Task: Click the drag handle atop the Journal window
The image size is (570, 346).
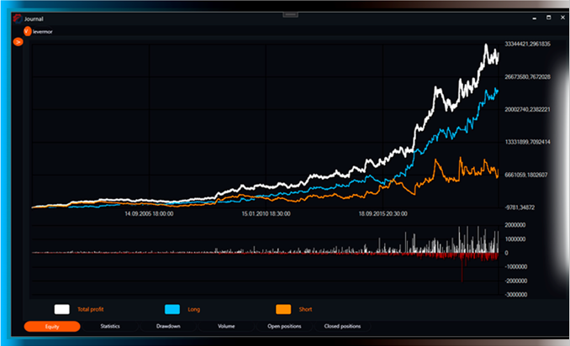Action: tap(290, 14)
